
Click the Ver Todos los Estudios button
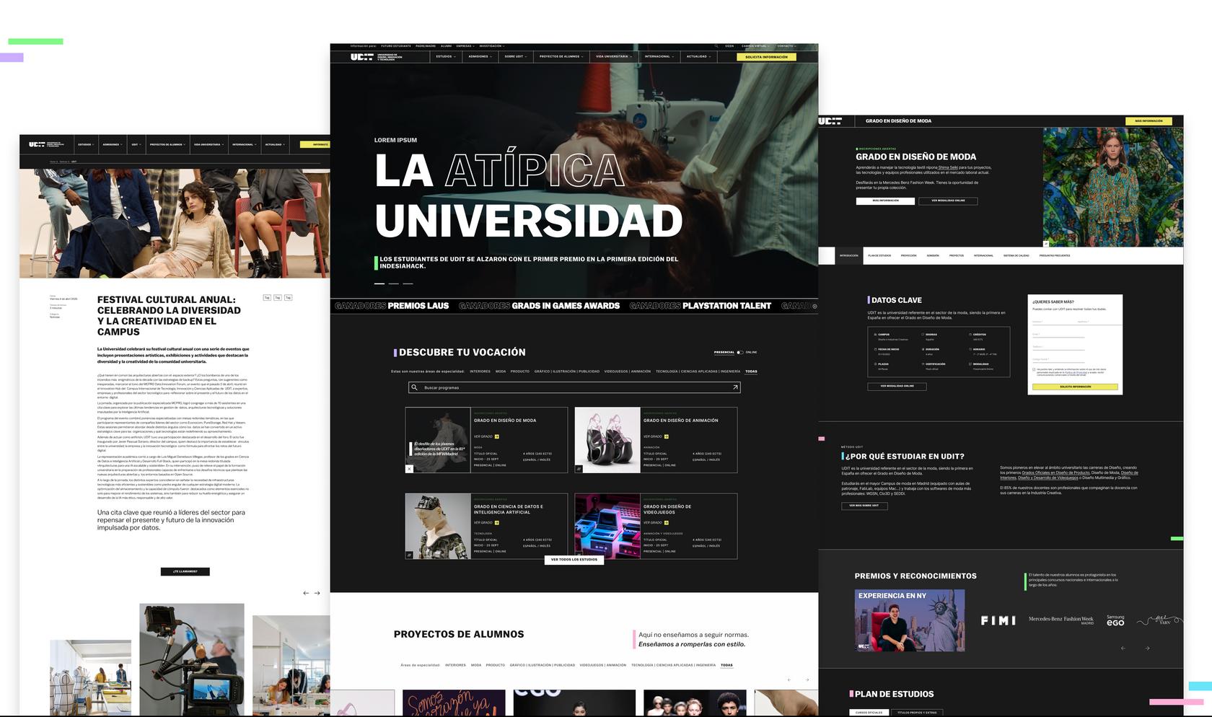(574, 559)
